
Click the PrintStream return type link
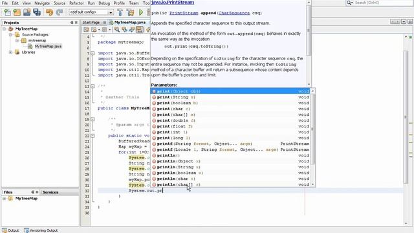pos(184,13)
